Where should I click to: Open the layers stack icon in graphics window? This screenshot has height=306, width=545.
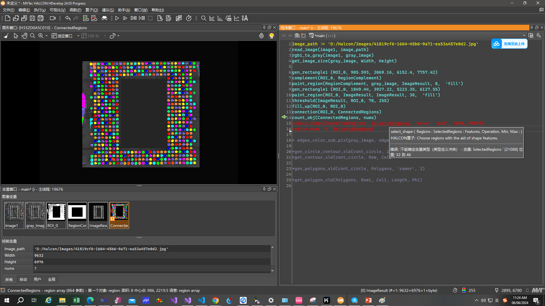tap(261, 36)
